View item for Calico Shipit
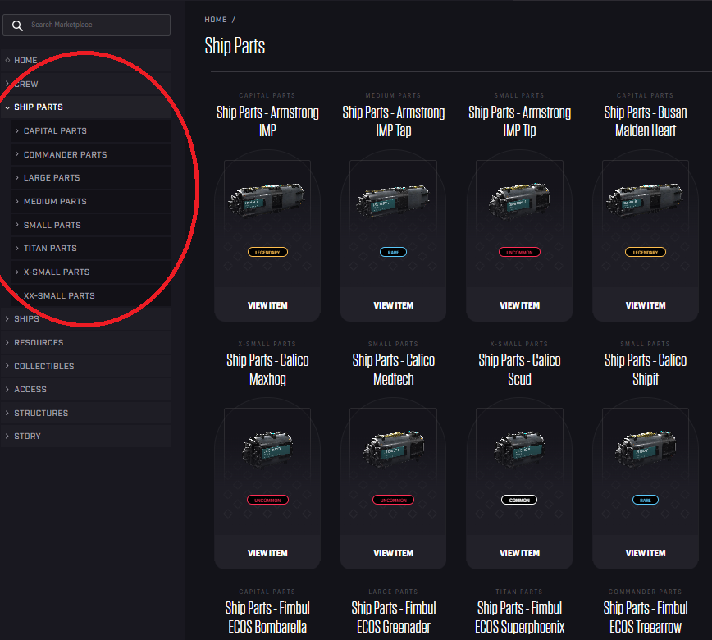The height and width of the screenshot is (640, 712). (x=646, y=553)
